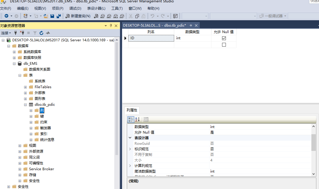Switch column properties to categorized view
The height and width of the screenshot is (189, 319).
[x=131, y=120]
